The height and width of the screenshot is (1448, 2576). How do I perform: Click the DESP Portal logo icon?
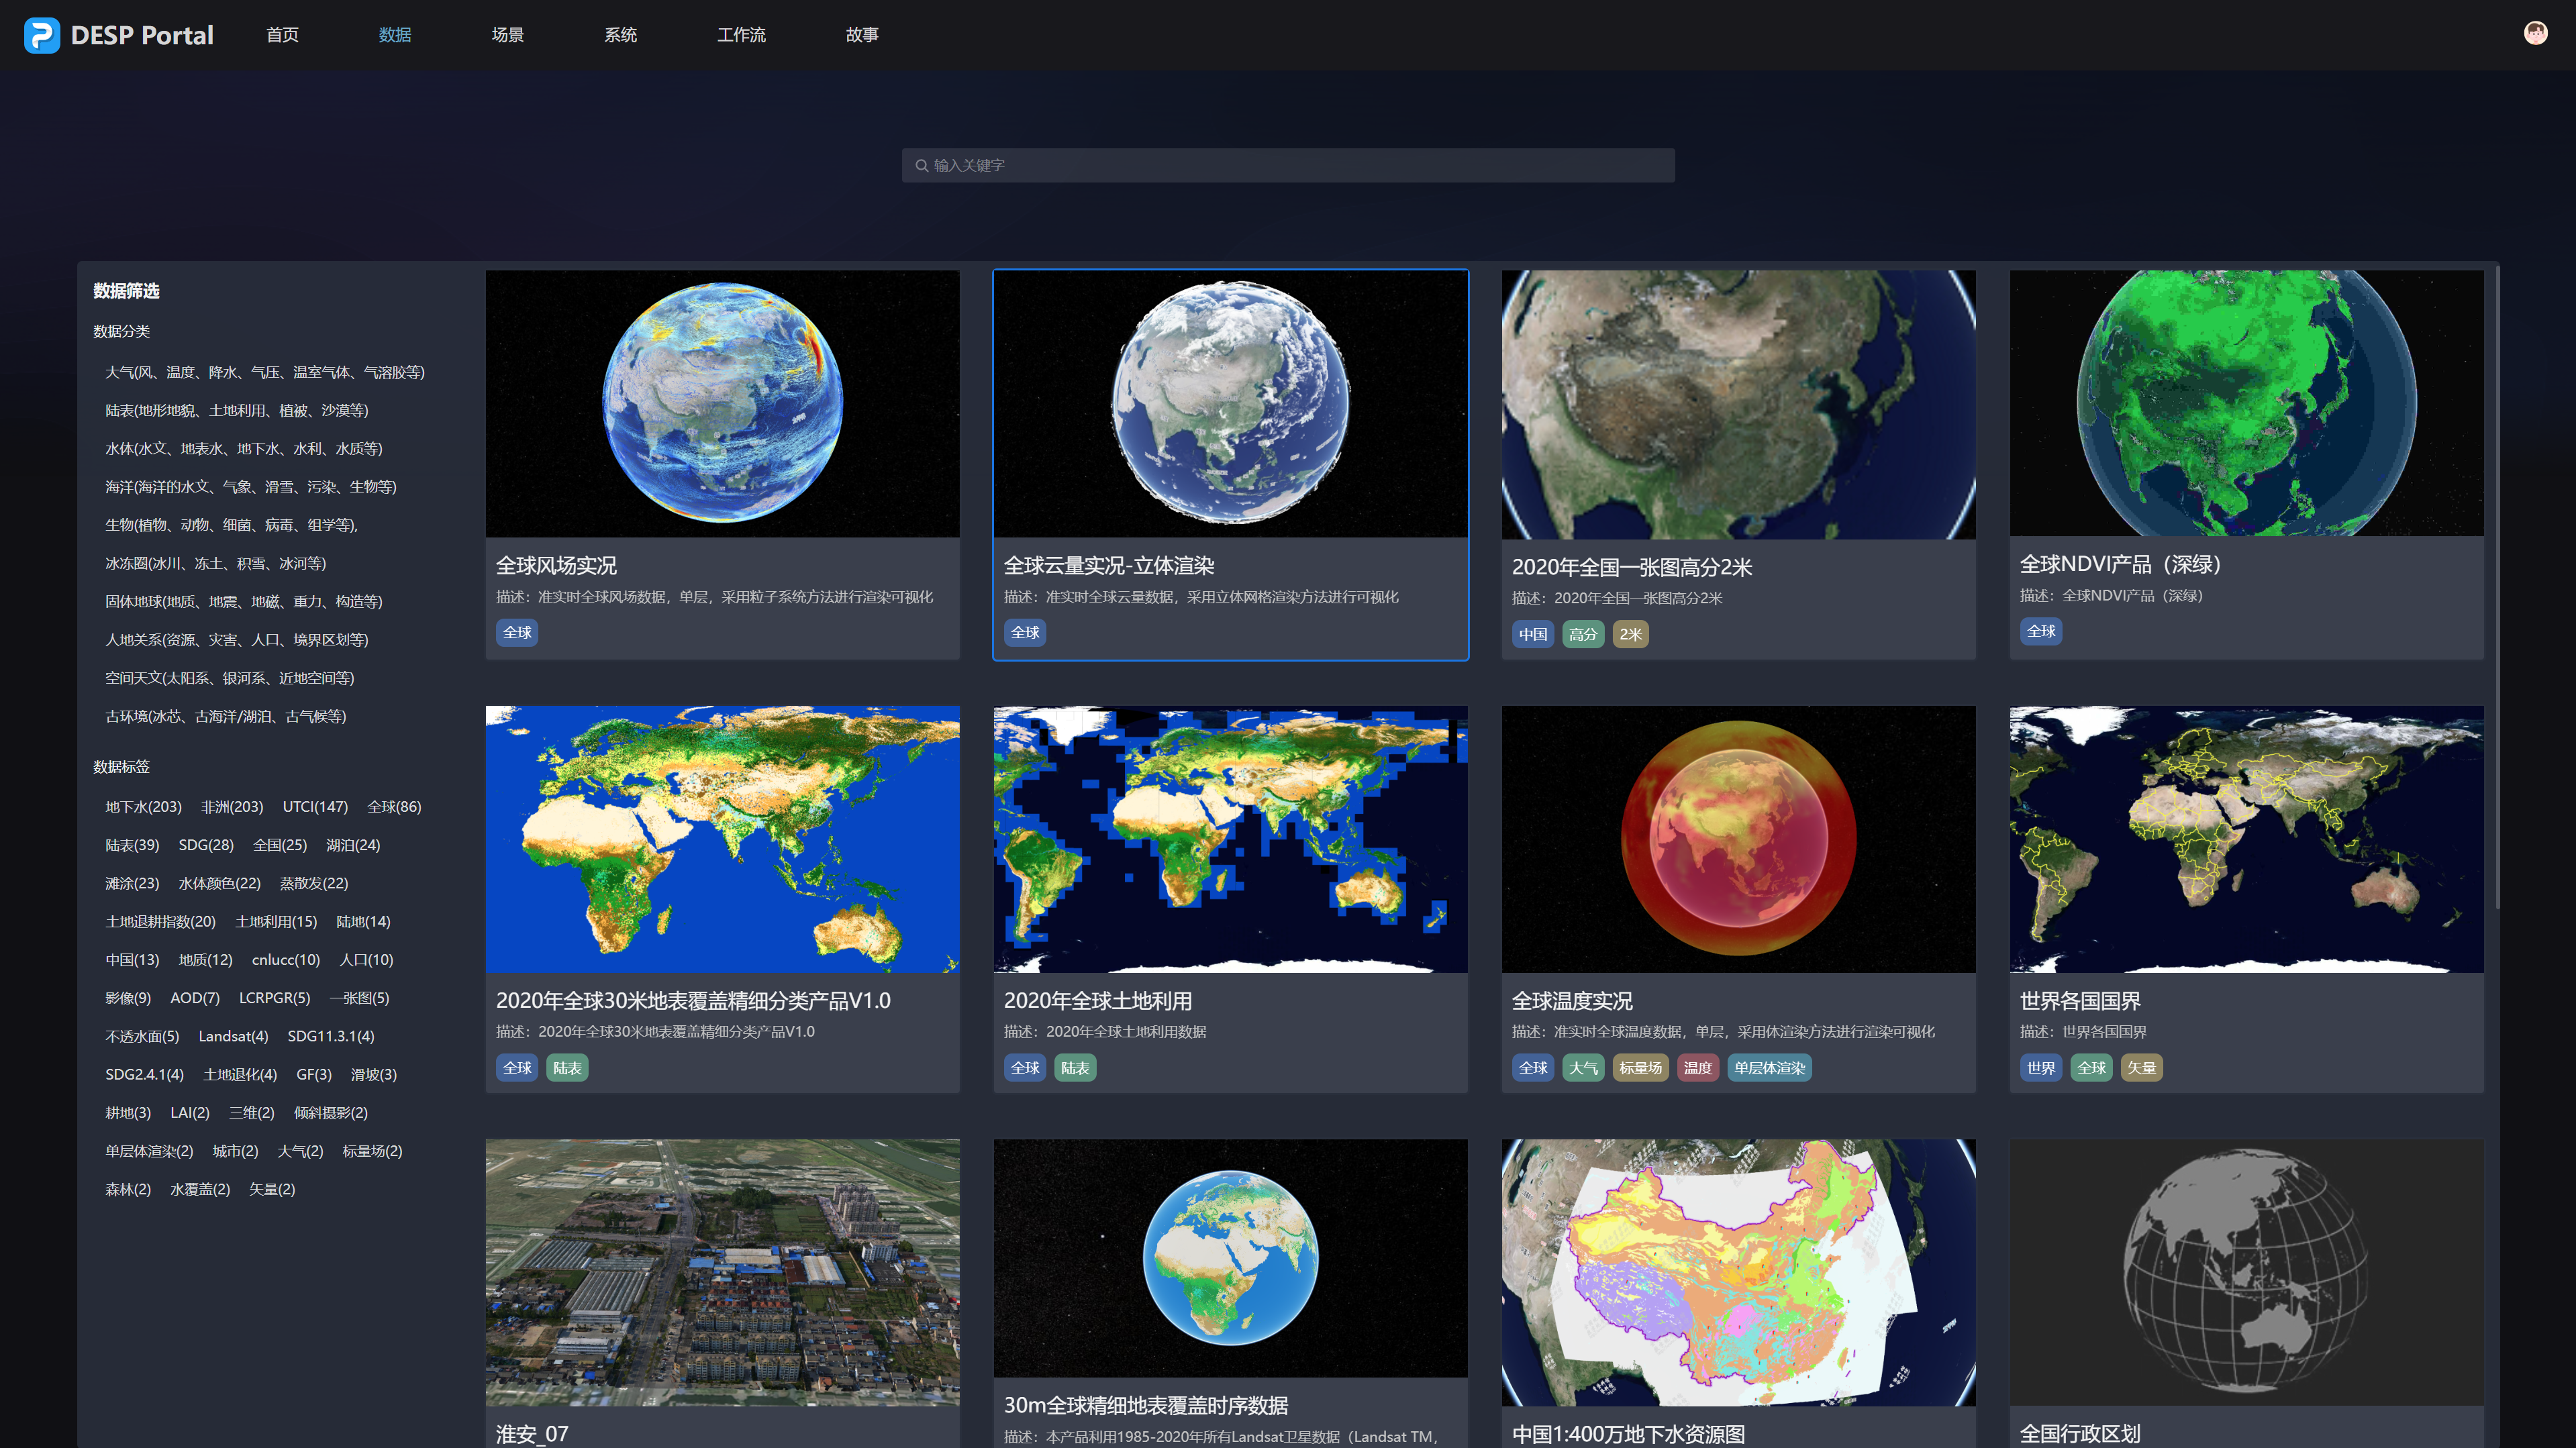pos(42,35)
